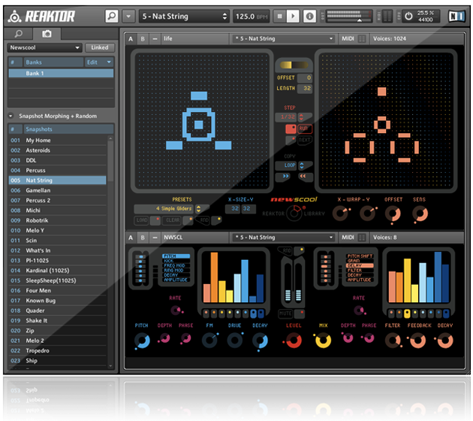Select the My Home snapshot
The width and height of the screenshot is (473, 421).
(x=57, y=141)
